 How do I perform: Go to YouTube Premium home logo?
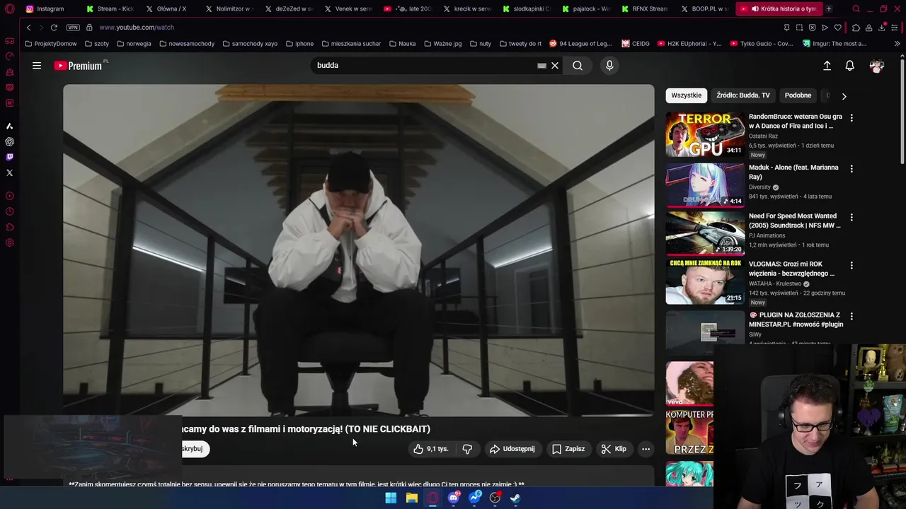[78, 66]
